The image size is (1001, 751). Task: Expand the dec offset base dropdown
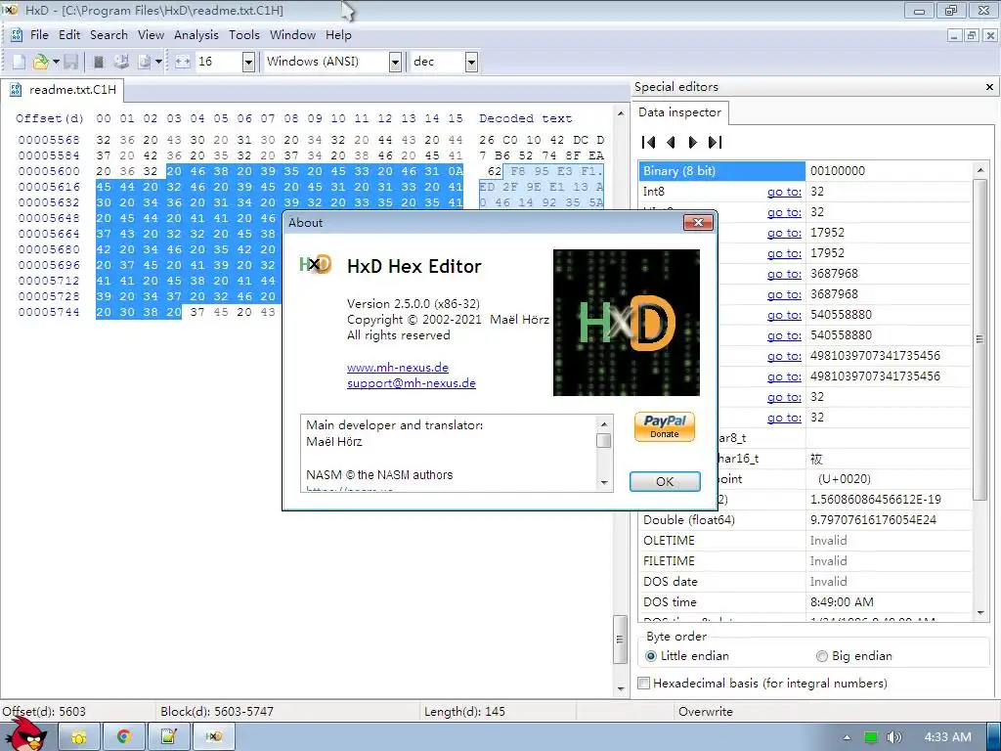(471, 62)
